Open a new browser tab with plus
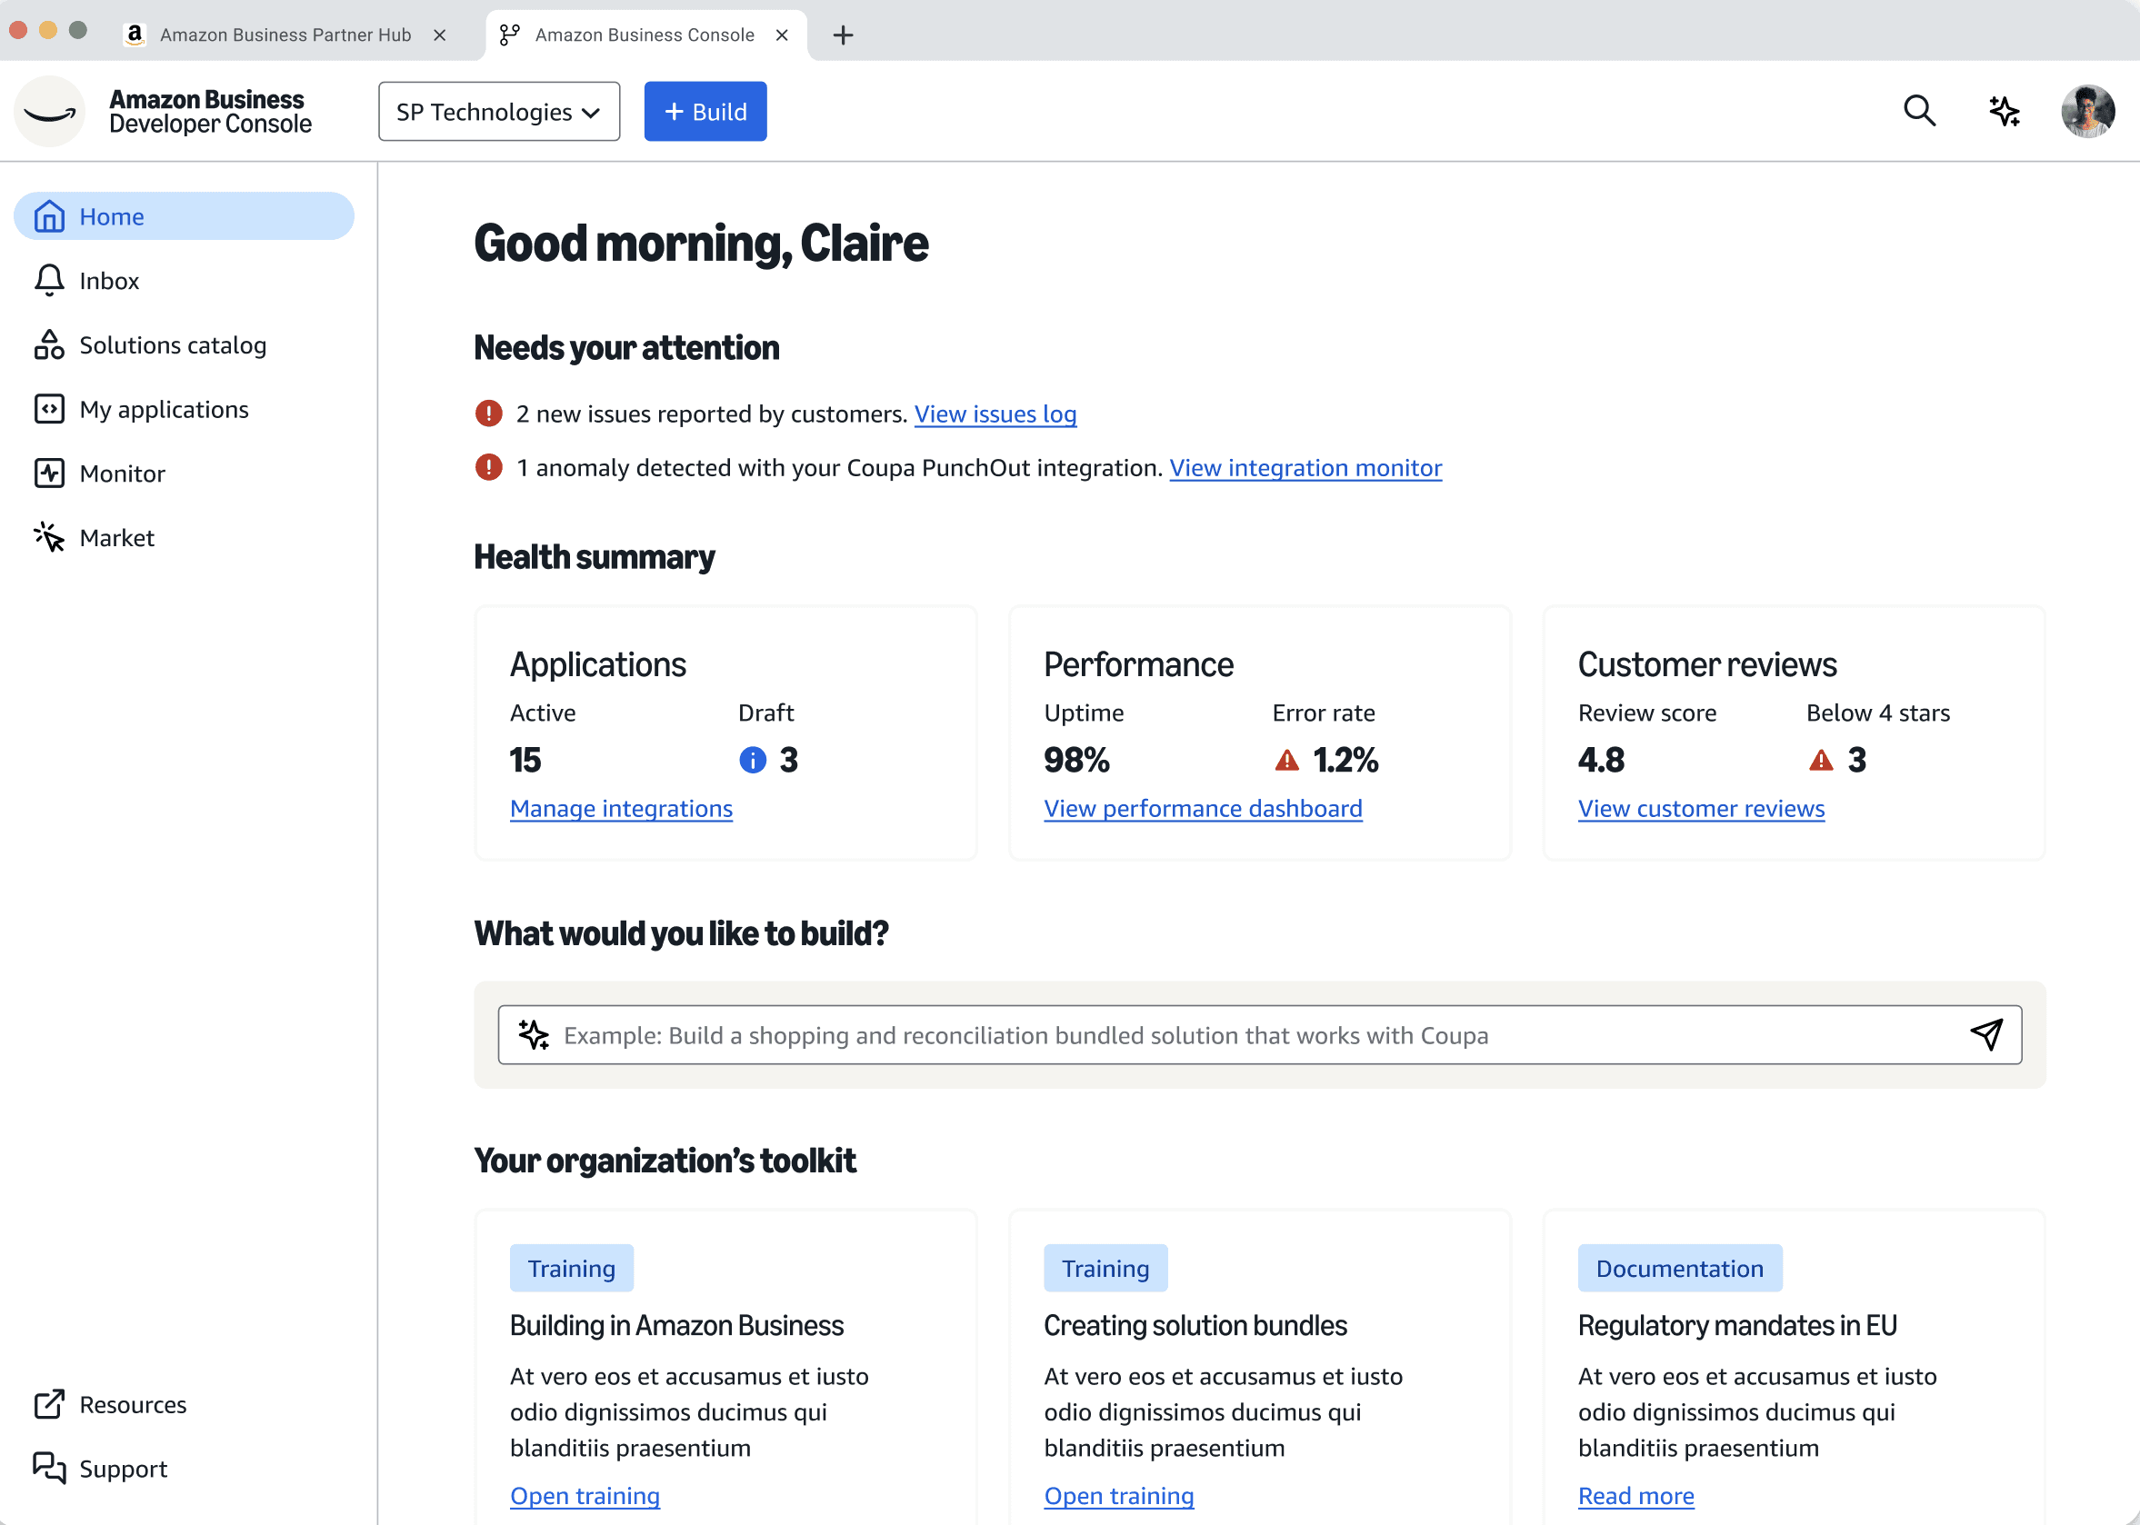This screenshot has height=1525, width=2140. (x=843, y=35)
